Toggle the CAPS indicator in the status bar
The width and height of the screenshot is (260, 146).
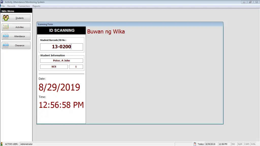(247, 144)
